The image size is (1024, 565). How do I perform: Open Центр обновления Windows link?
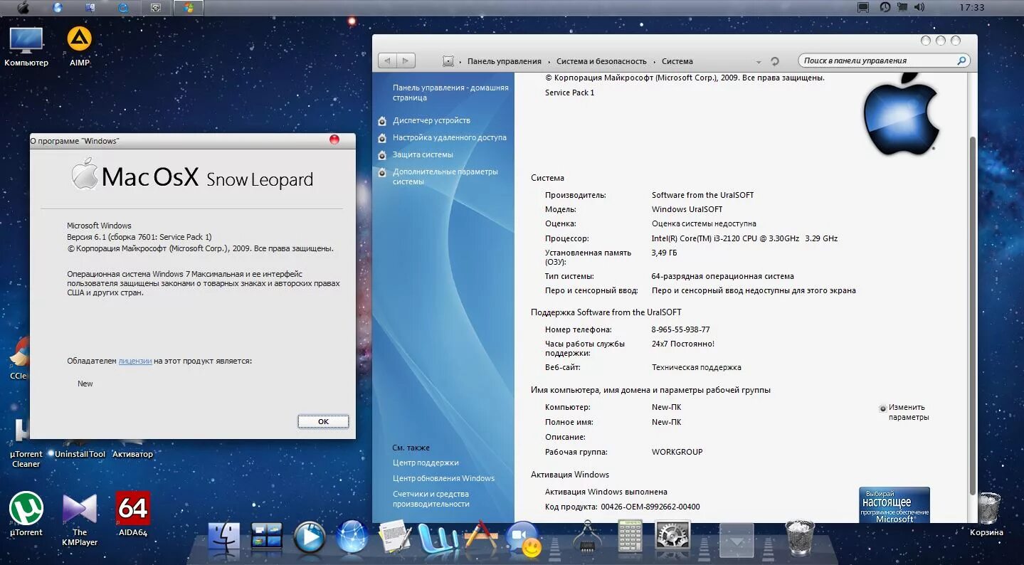443,478
